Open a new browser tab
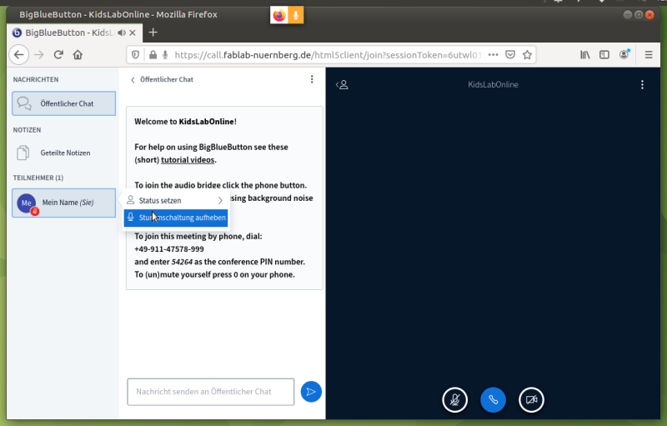Screen dimensions: 667x426 point(153,33)
